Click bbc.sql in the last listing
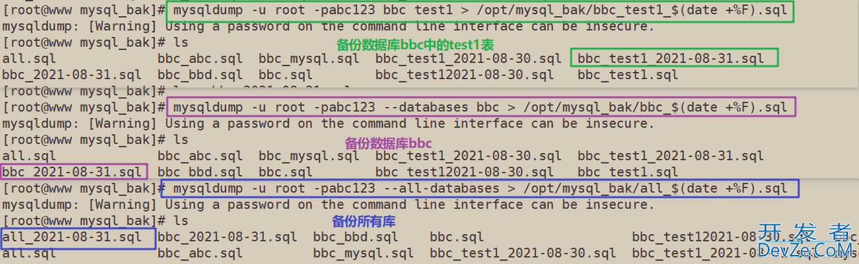Screen dimensions: 859x264 [x=457, y=237]
